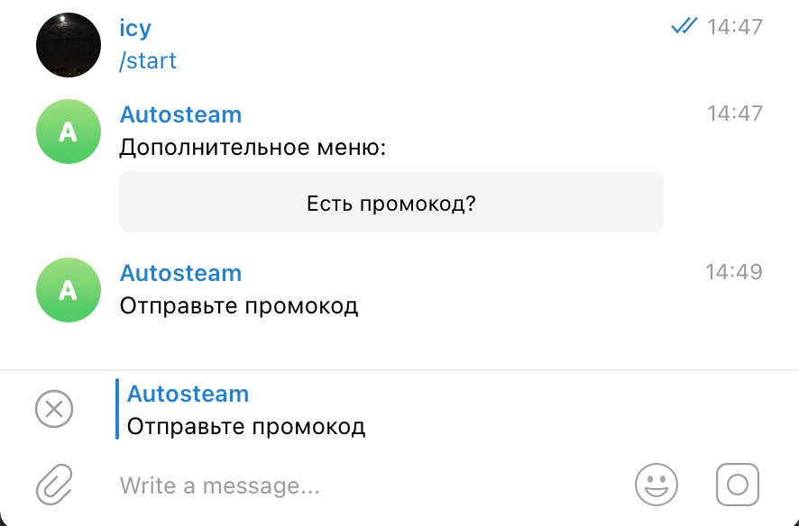Click the bot keyboard icon beside emoji
799x526 pixels.
click(x=738, y=485)
